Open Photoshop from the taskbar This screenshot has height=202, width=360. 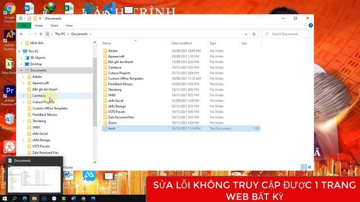click(44, 199)
